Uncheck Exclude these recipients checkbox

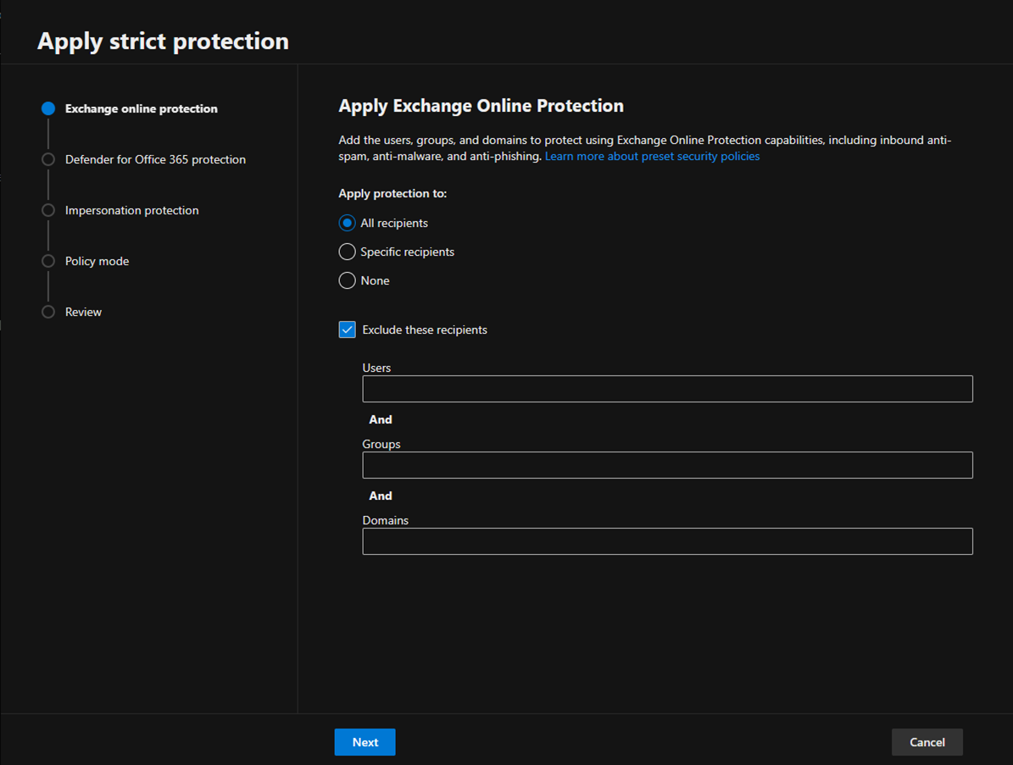[347, 330]
